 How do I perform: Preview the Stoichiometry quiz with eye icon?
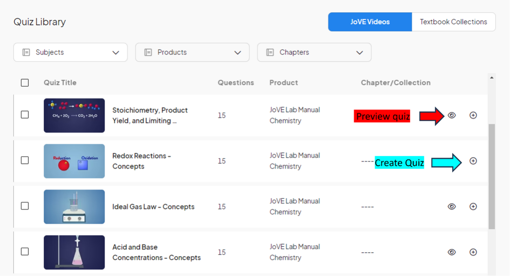(452, 115)
